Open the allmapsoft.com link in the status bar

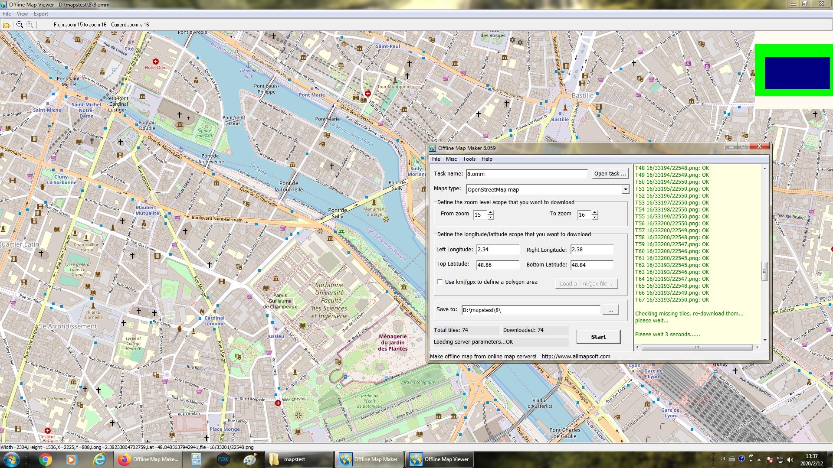click(576, 356)
